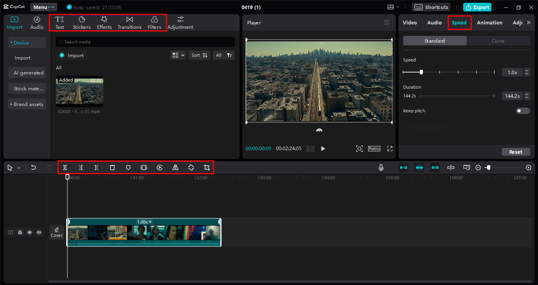
Task: Click the Undo arrow
Action: click(x=34, y=168)
